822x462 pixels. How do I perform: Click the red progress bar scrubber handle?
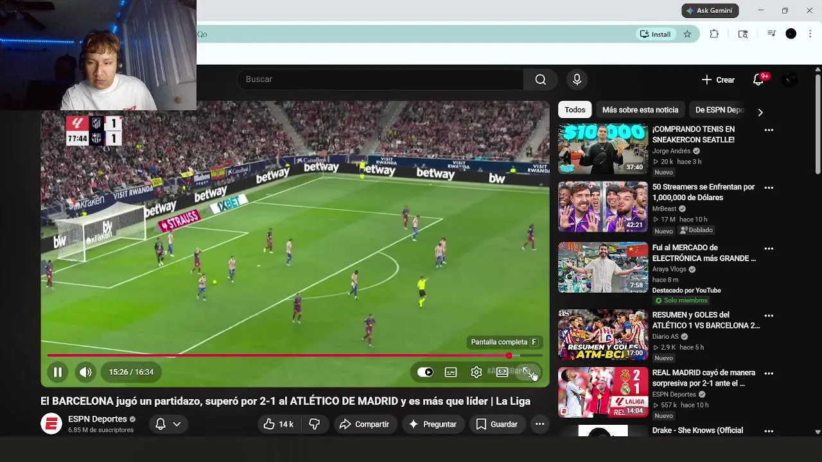pos(509,355)
